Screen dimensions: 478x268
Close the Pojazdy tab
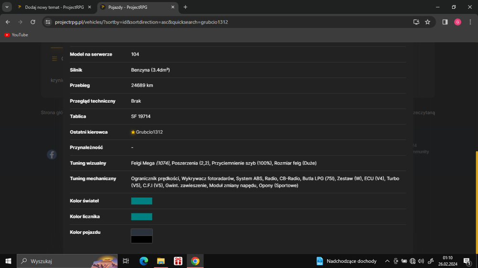(173, 7)
